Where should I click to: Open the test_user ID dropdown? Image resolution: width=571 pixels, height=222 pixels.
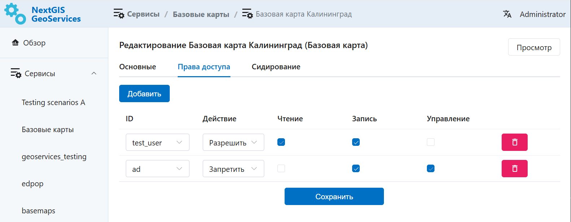tap(157, 142)
